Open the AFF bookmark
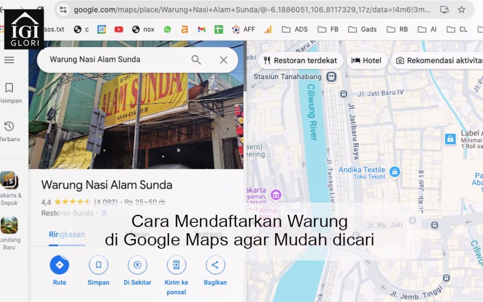 click(x=243, y=29)
